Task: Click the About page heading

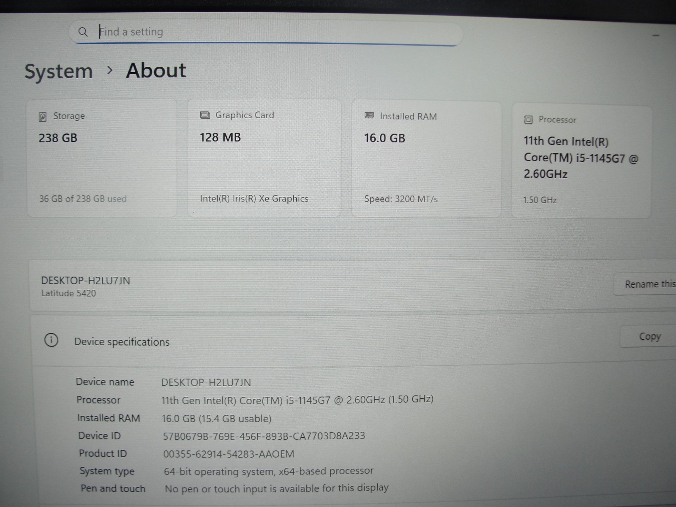Action: 156,70
